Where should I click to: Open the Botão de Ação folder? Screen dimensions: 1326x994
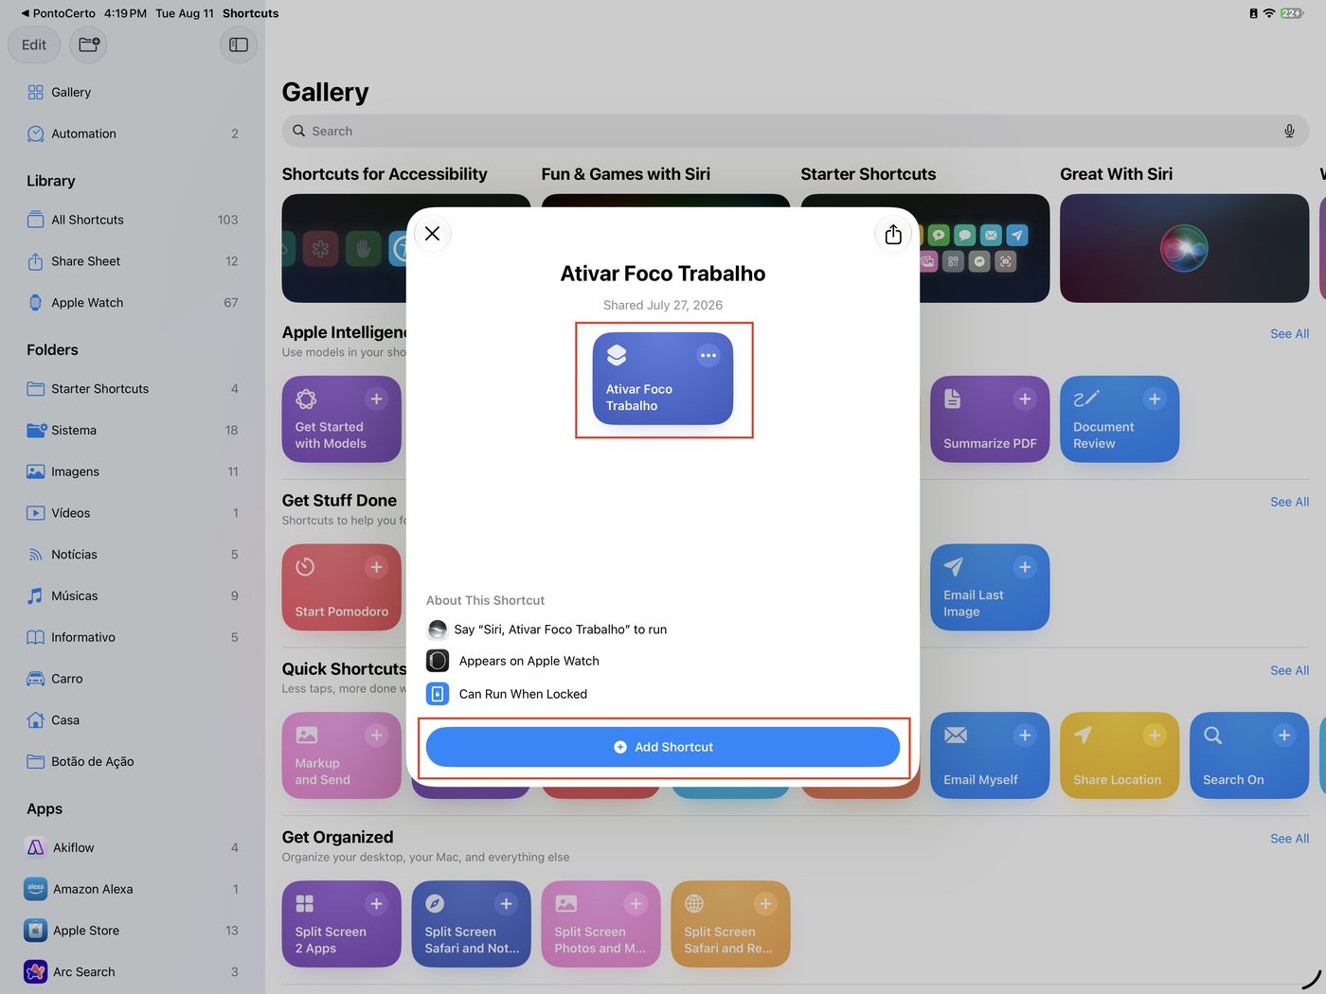(133, 762)
